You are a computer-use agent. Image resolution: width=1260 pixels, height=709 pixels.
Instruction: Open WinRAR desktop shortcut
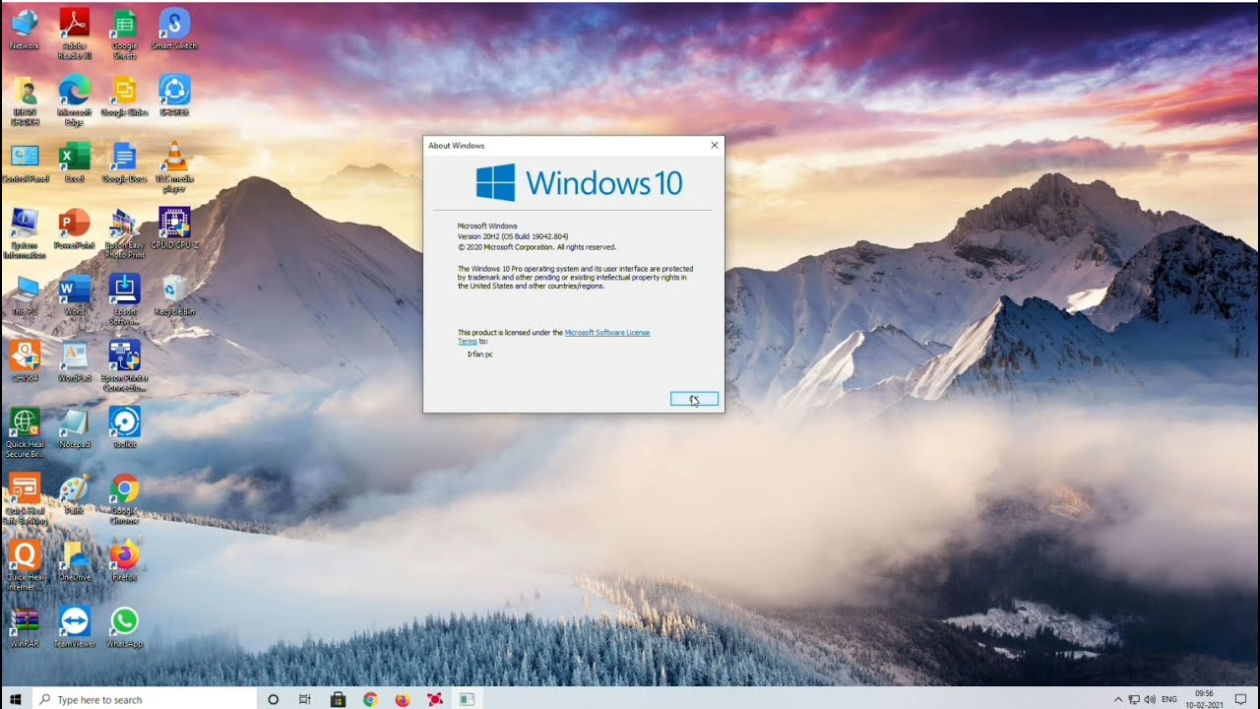point(25,627)
